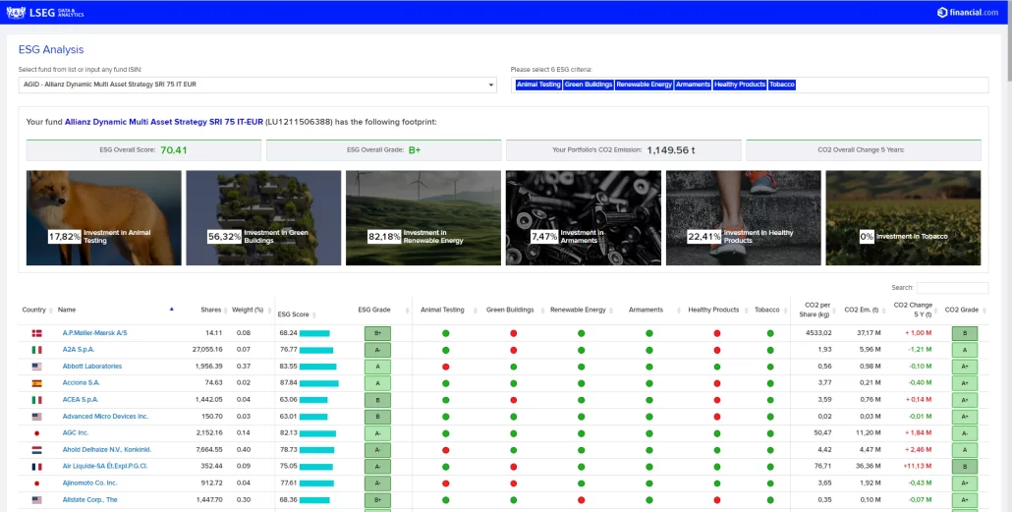Click the financial.com logo in header

point(967,12)
